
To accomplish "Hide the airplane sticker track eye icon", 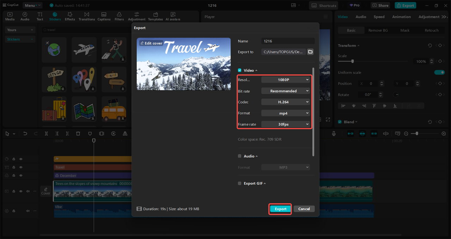I will pyautogui.click(x=21, y=159).
